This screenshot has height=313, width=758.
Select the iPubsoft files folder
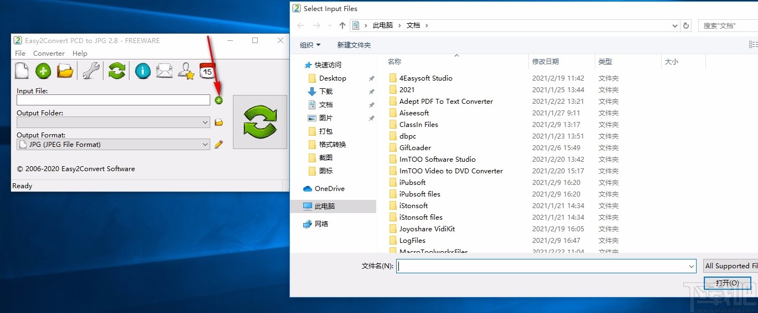click(420, 194)
